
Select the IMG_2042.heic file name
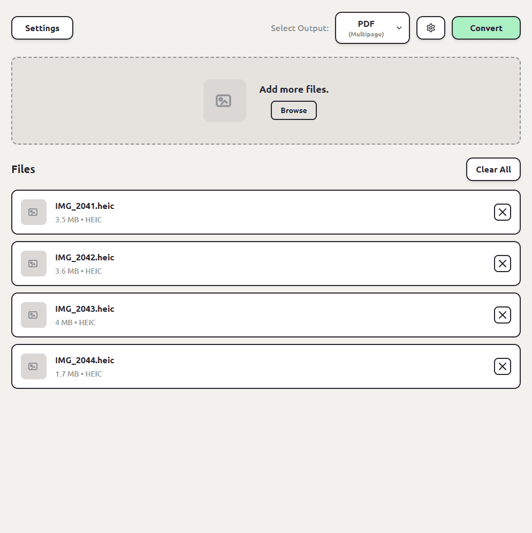[85, 257]
